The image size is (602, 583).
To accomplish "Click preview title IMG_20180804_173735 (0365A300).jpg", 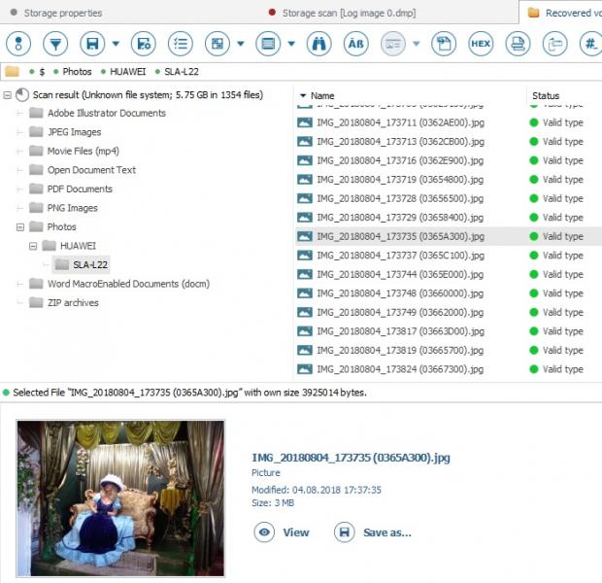I will tap(351, 458).
